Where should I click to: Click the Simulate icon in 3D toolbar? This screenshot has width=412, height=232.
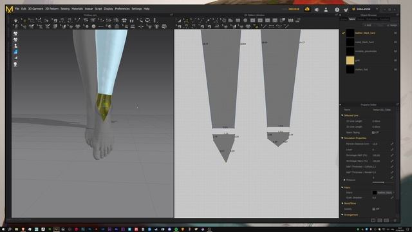(x=15, y=20)
